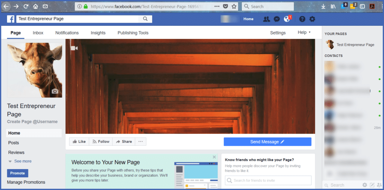Screen dimensions: 384x190
Task: Open the browser library icon
Action: tap(333, 7)
